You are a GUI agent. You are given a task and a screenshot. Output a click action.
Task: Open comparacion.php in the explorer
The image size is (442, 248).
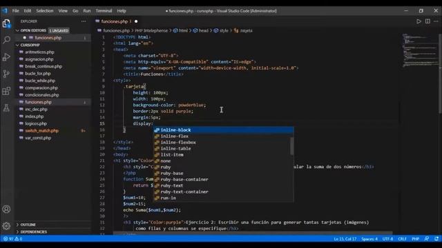pyautogui.click(x=53, y=87)
